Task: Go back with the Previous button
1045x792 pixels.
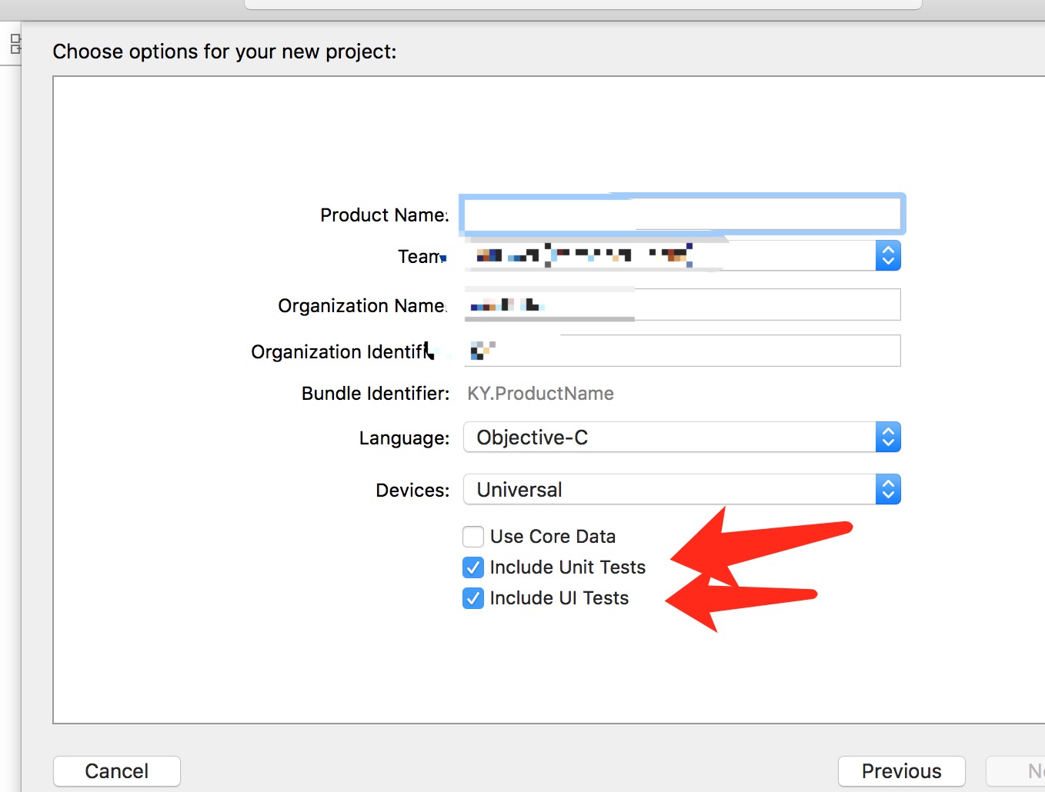Action: click(901, 770)
